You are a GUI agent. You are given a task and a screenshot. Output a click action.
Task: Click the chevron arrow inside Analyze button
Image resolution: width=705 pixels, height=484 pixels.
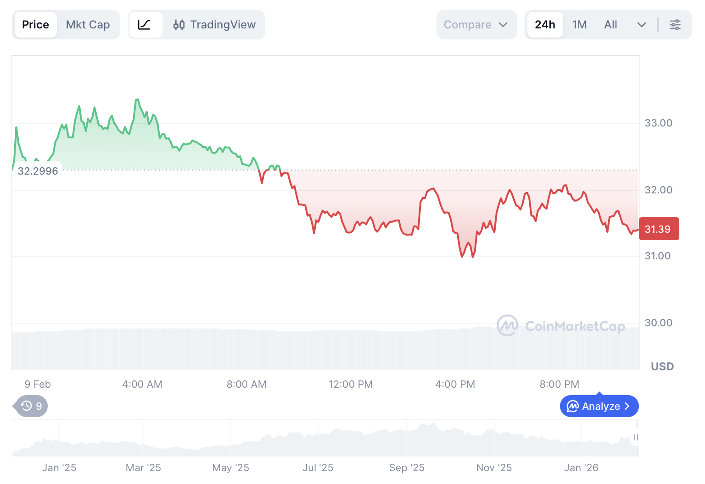627,406
